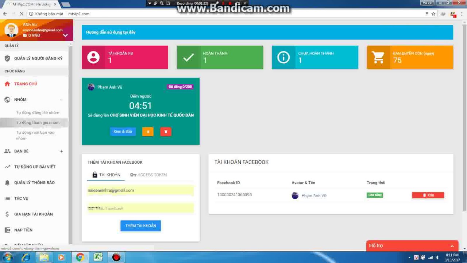
Task: Open Quản lý thông báo bell
Action: point(34,183)
